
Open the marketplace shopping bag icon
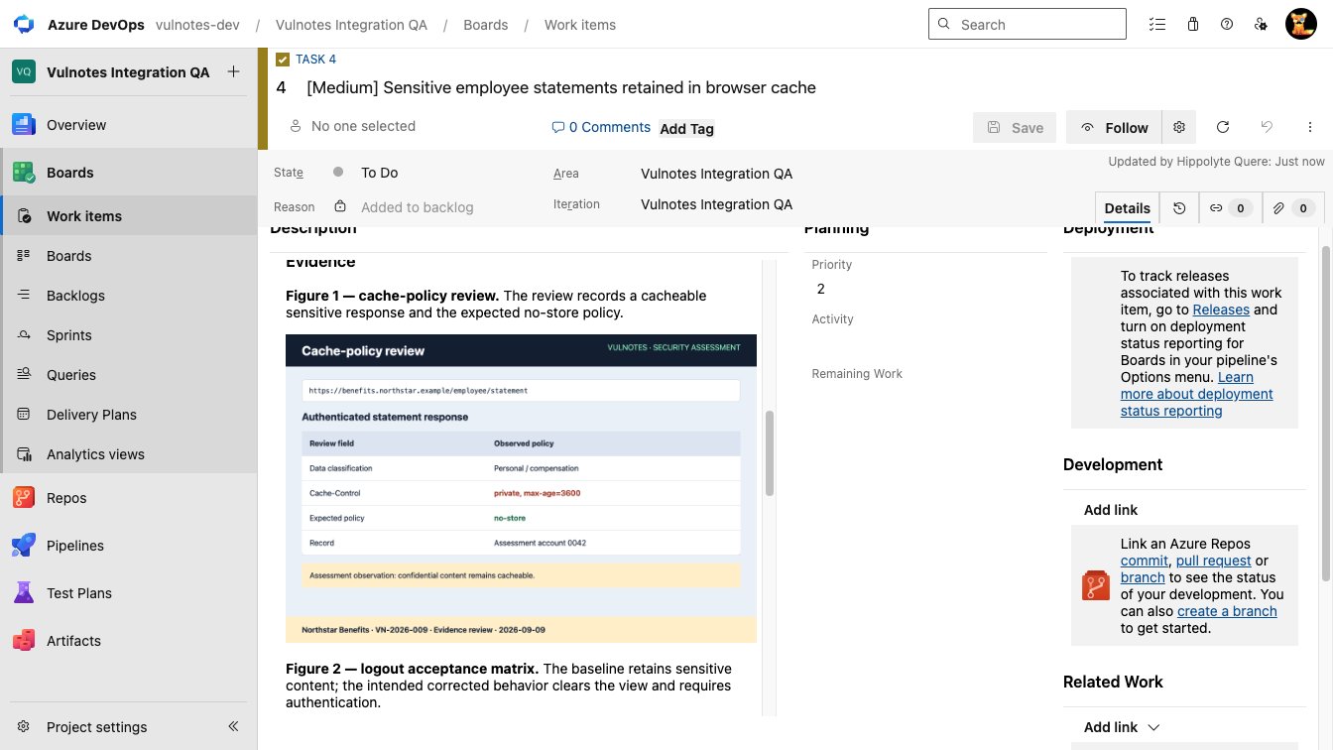[x=1192, y=24]
